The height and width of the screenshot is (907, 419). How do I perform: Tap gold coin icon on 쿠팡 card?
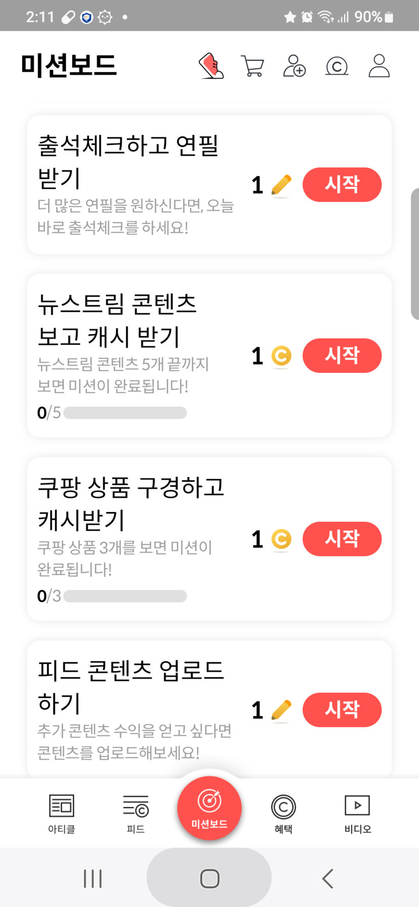[281, 539]
